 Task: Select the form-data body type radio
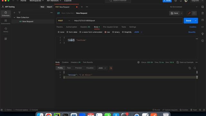[67, 32]
